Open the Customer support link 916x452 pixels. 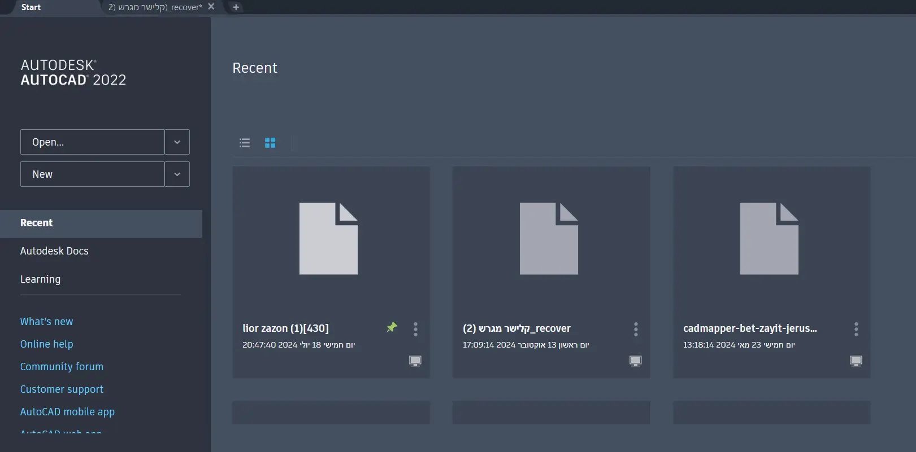coord(62,389)
